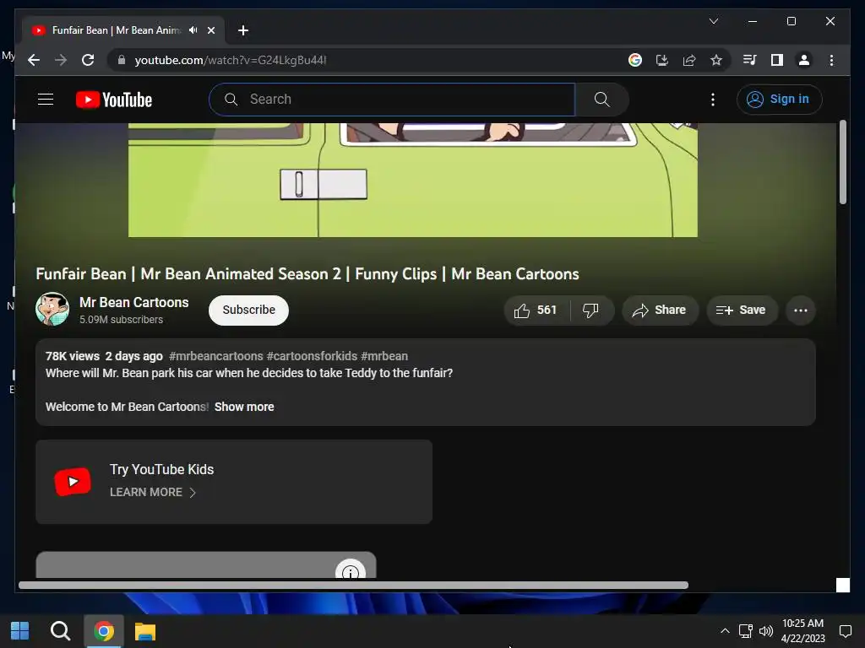Click Subscribe button
This screenshot has width=865, height=648.
coord(248,310)
